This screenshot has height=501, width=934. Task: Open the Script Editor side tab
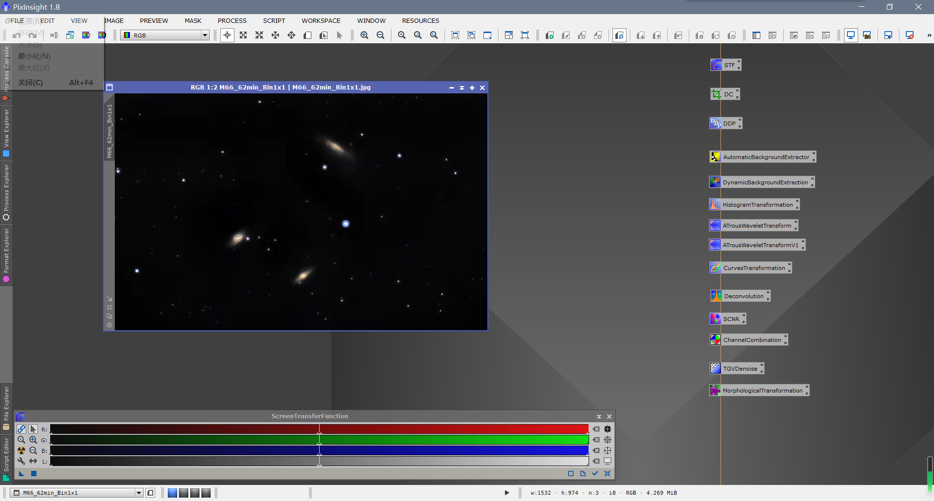(x=6, y=459)
